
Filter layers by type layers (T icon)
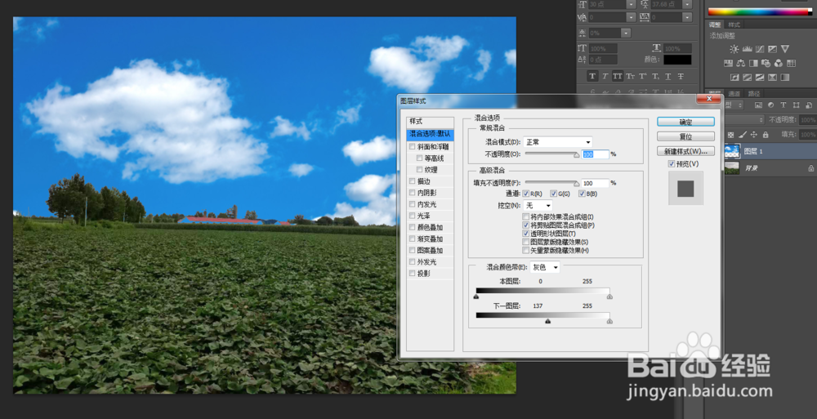tap(784, 105)
